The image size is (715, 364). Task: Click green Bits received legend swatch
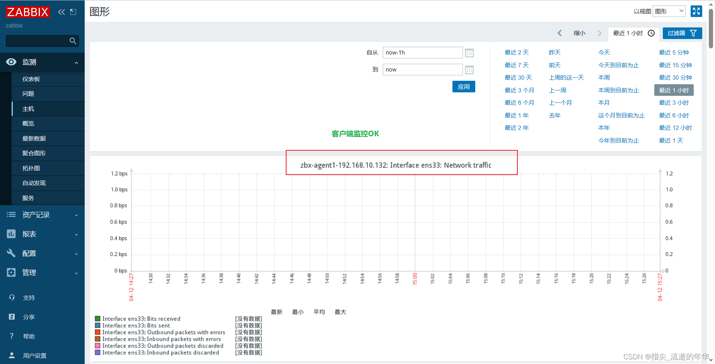point(97,319)
